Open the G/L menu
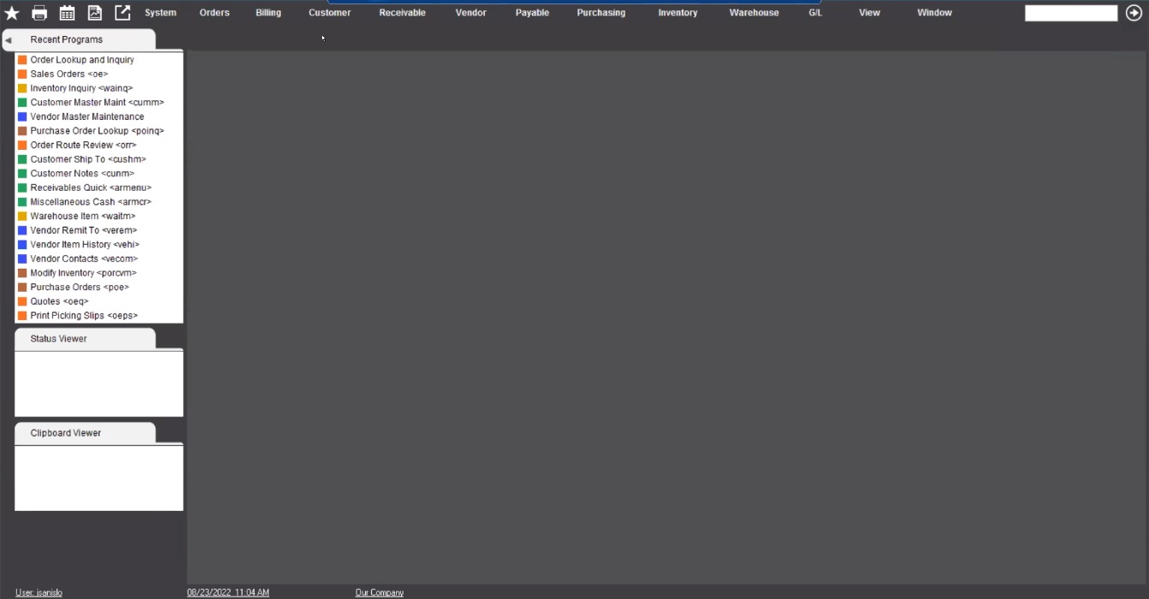 (x=815, y=12)
